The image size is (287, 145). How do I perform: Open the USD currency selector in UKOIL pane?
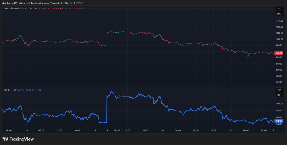tap(279, 90)
